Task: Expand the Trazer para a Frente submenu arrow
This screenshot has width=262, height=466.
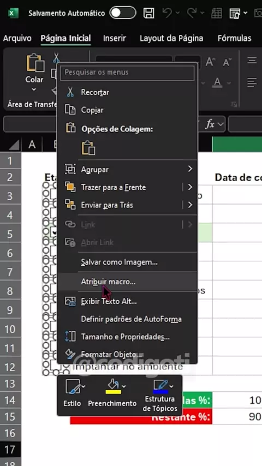Action: 190,187
